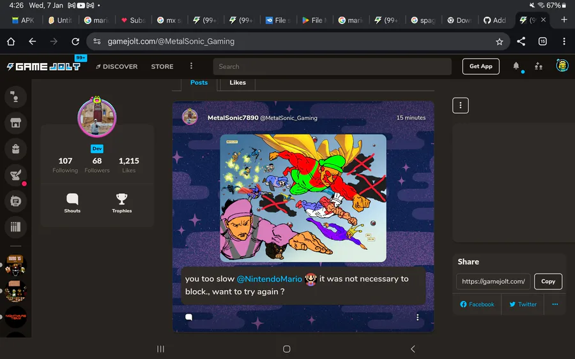
Task: Reload the page with the refresh icon
Action: click(x=75, y=41)
